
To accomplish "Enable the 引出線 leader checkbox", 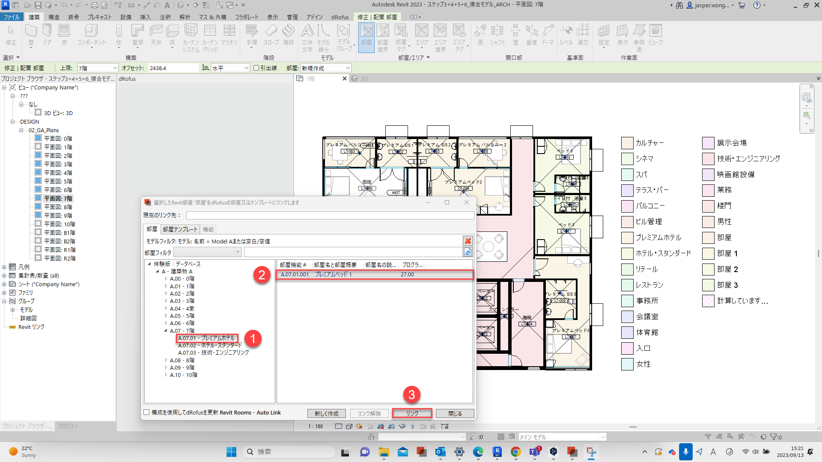I will coord(256,68).
